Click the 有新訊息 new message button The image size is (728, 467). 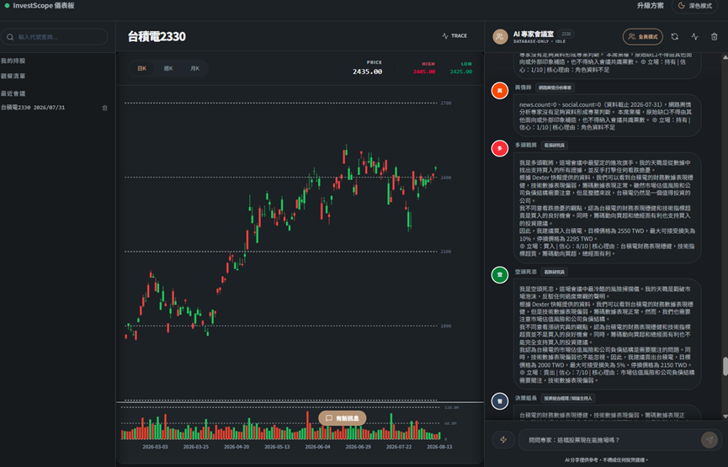pyautogui.click(x=343, y=418)
